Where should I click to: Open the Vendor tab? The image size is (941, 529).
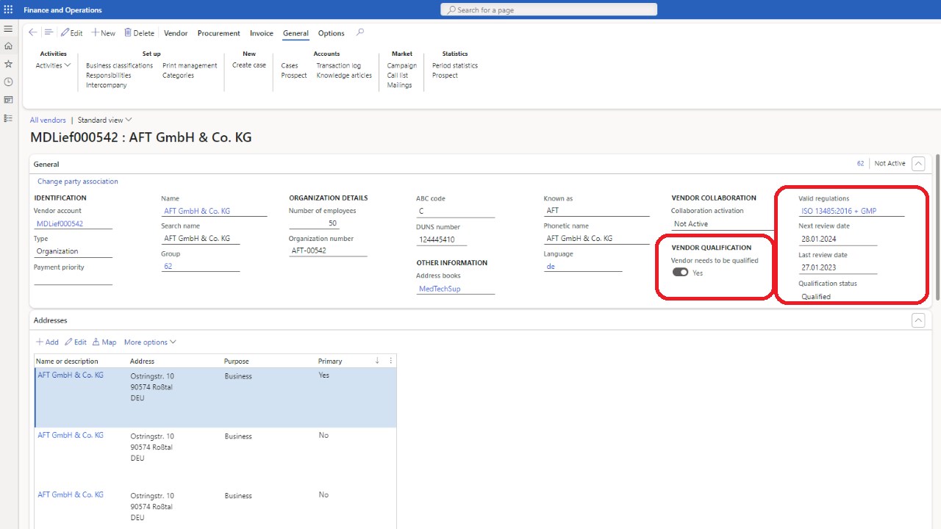pos(176,33)
